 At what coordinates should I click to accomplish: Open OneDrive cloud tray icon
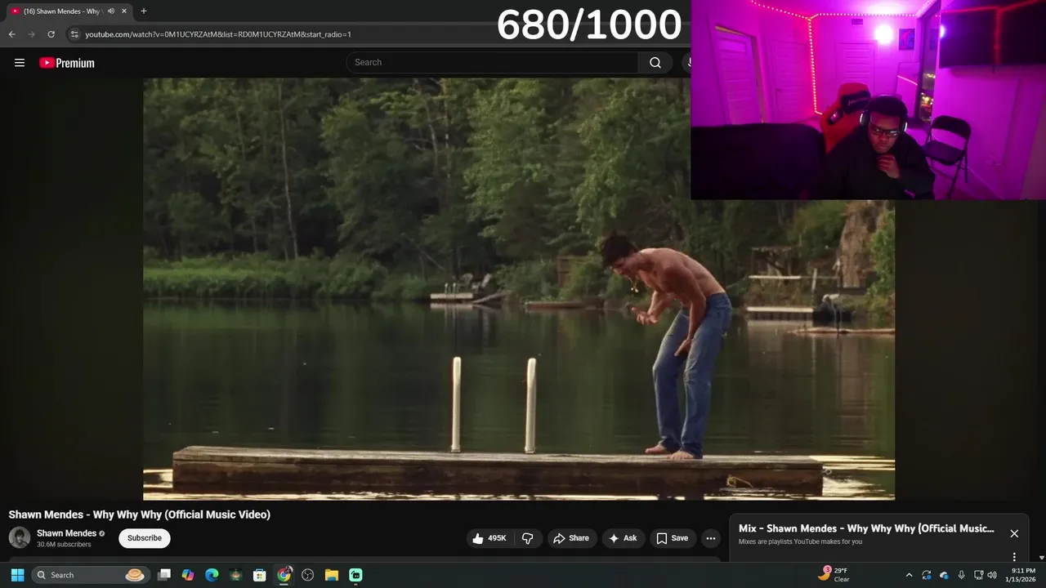coord(944,575)
